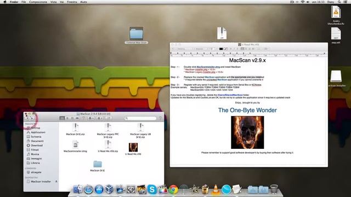
Task: Switch Finder to icon view
Action: (x=62, y=118)
